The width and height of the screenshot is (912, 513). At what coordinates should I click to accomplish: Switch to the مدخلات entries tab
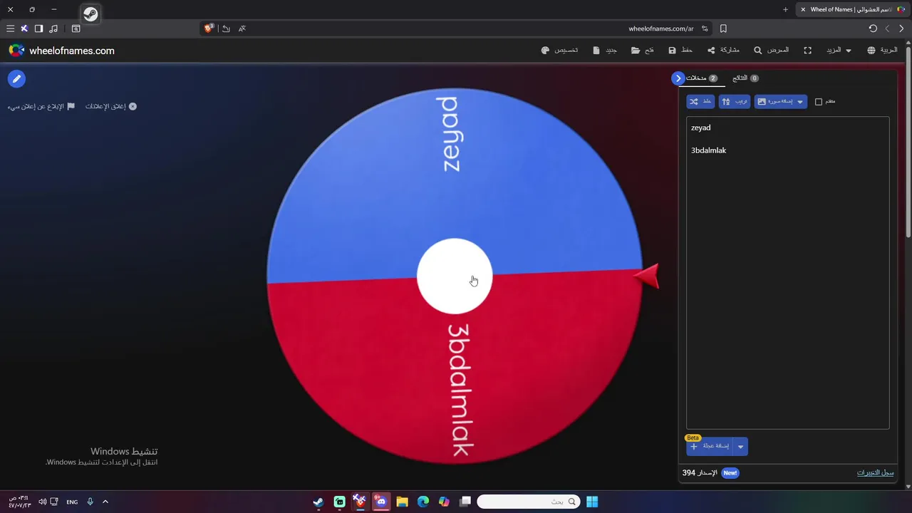(701, 78)
